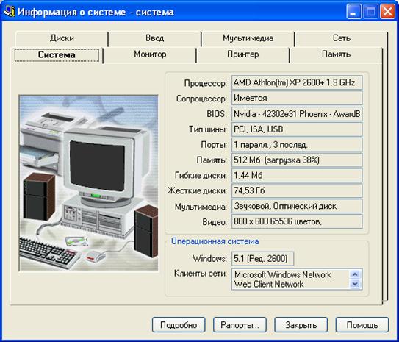Click the Память field showing 512 Мб

pos(297,160)
